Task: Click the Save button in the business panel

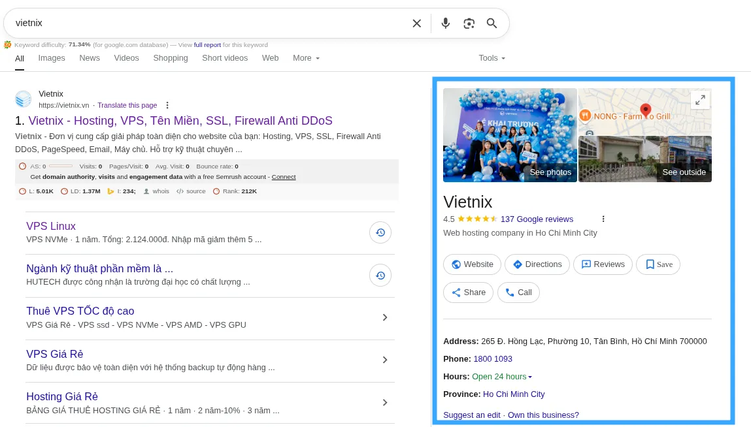Action: [658, 264]
